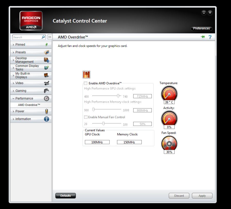The image size is (231, 209).
Task: Enable AMD Overdrive checkbox
Action: point(85,83)
